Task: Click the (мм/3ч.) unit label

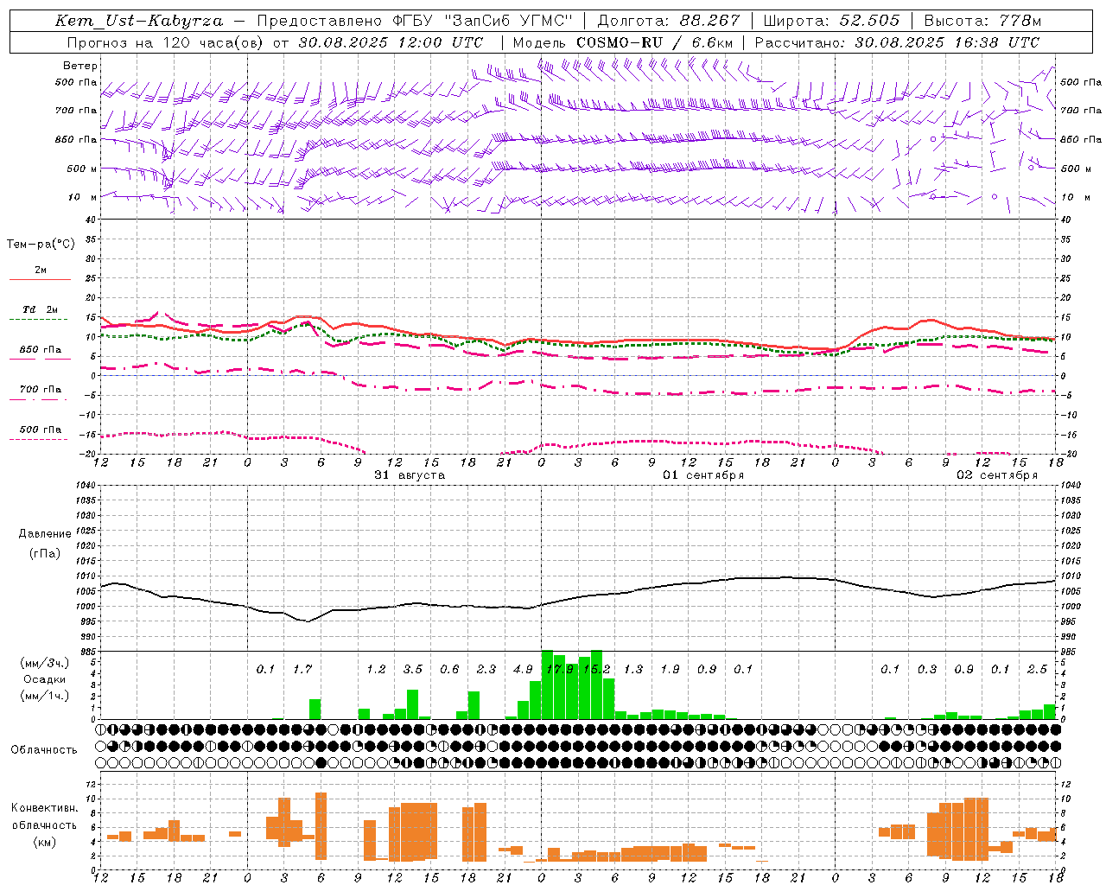Action: (44, 664)
